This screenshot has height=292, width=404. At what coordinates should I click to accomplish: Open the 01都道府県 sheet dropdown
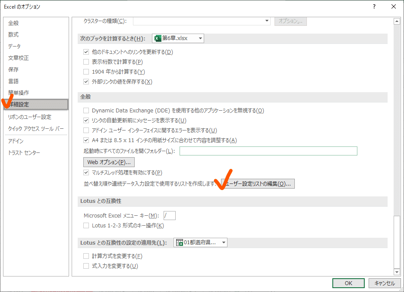pyautogui.click(x=224, y=242)
